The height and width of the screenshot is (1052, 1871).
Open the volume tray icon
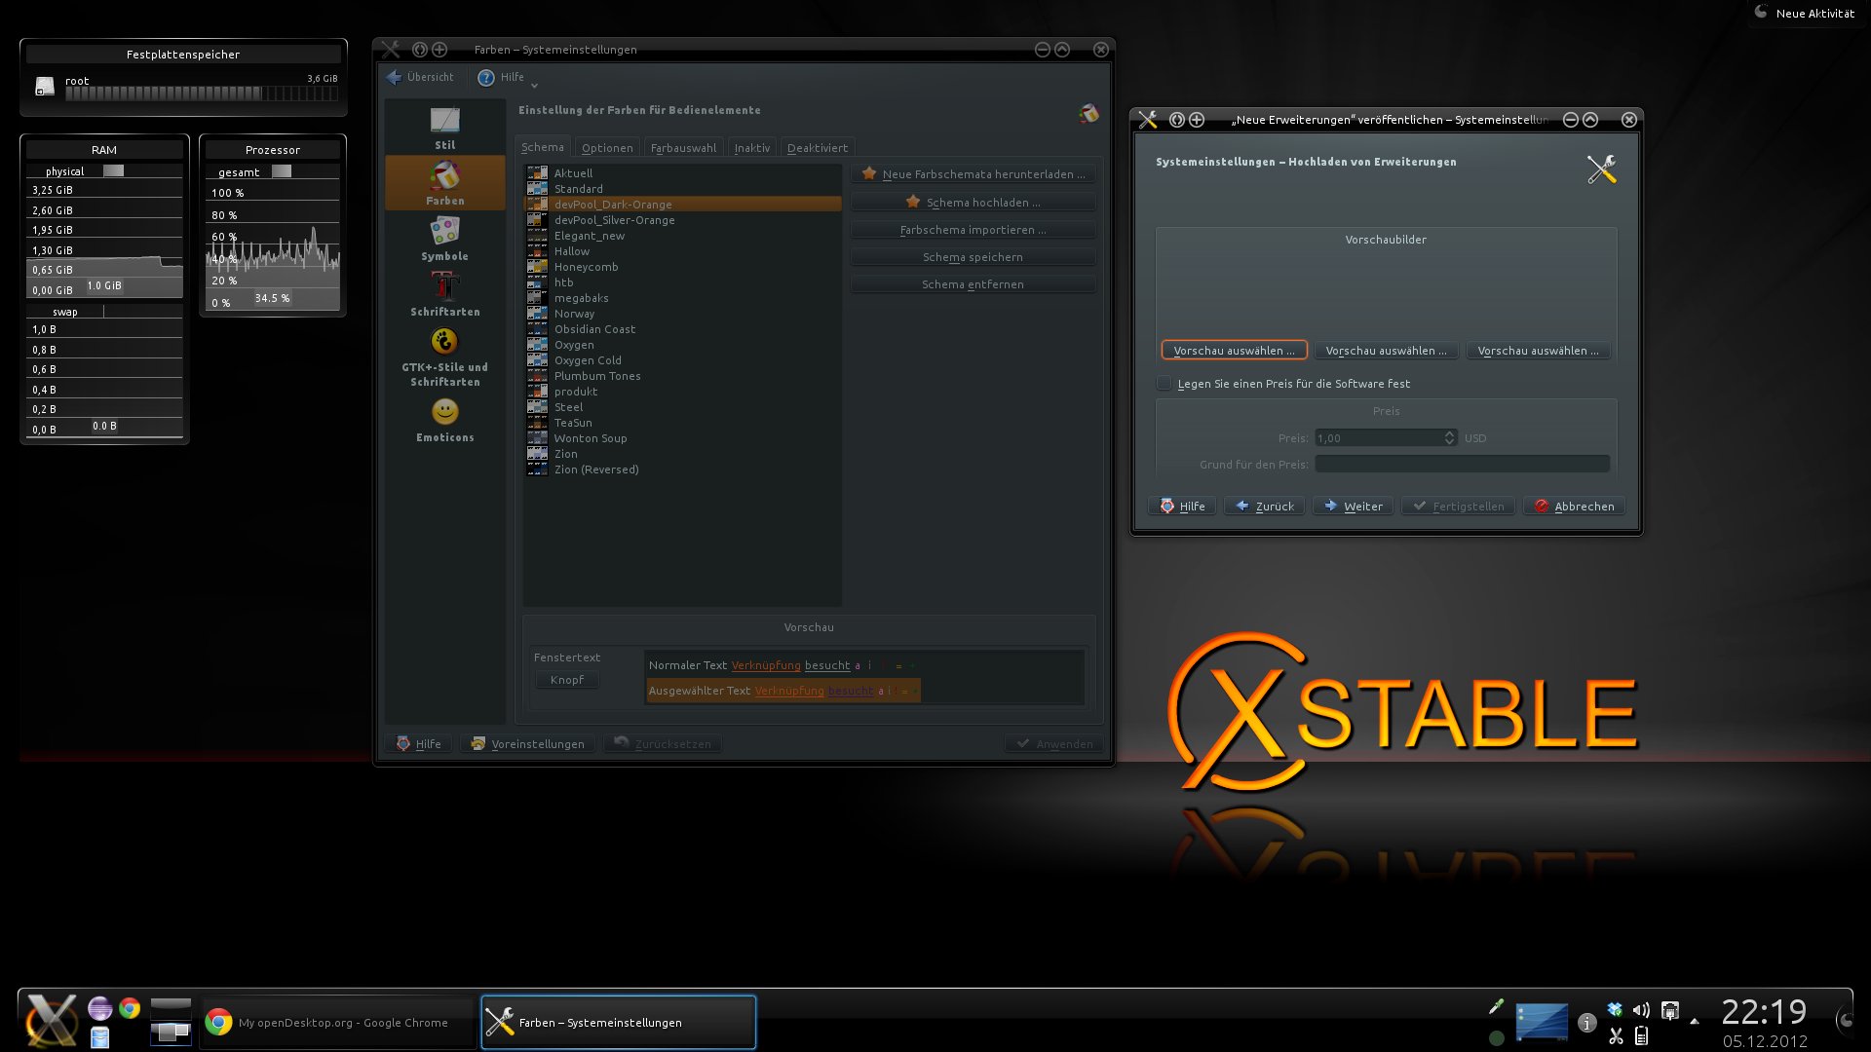tap(1642, 1010)
